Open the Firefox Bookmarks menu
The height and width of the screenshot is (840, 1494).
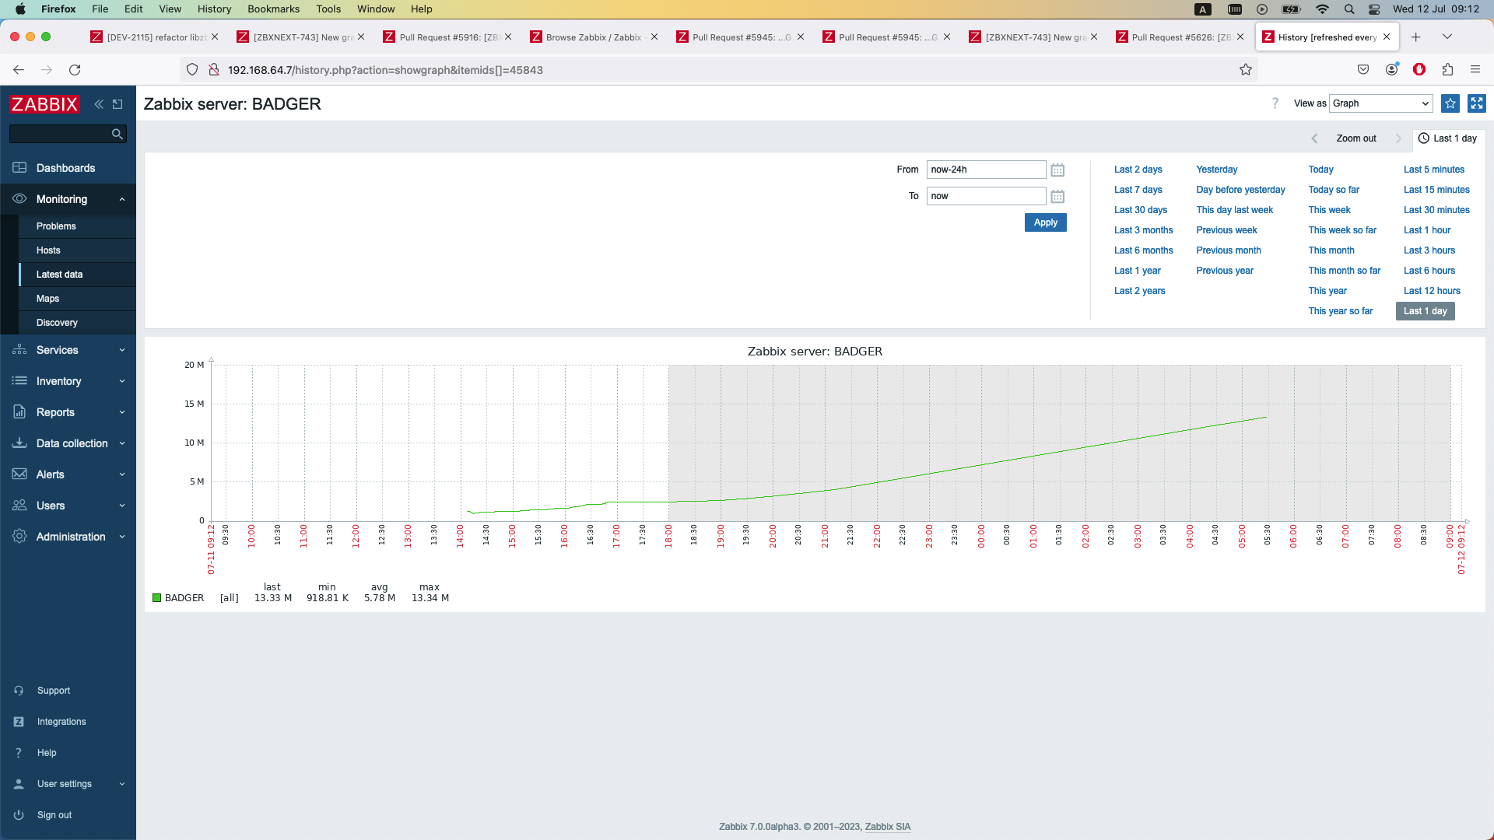click(x=273, y=9)
